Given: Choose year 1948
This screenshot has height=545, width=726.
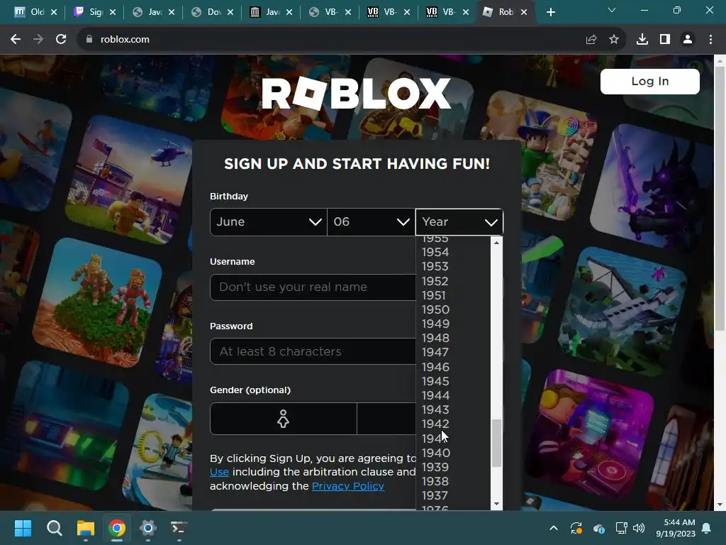Looking at the screenshot, I should (435, 338).
